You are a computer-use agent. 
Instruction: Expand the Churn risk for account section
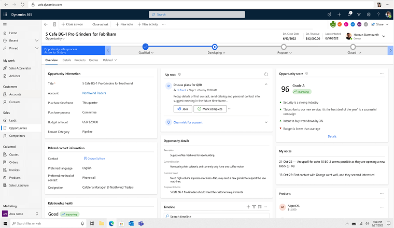pos(266,122)
